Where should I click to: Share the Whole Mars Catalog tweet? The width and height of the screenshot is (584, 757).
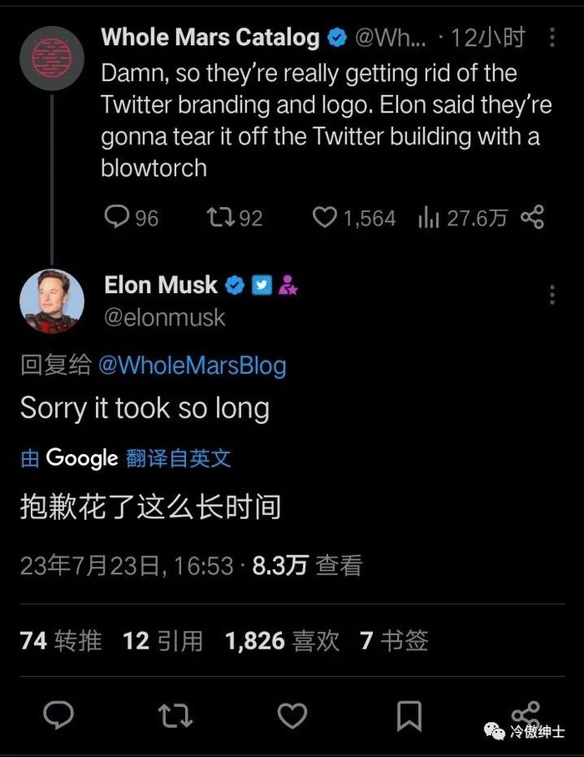pyautogui.click(x=532, y=217)
